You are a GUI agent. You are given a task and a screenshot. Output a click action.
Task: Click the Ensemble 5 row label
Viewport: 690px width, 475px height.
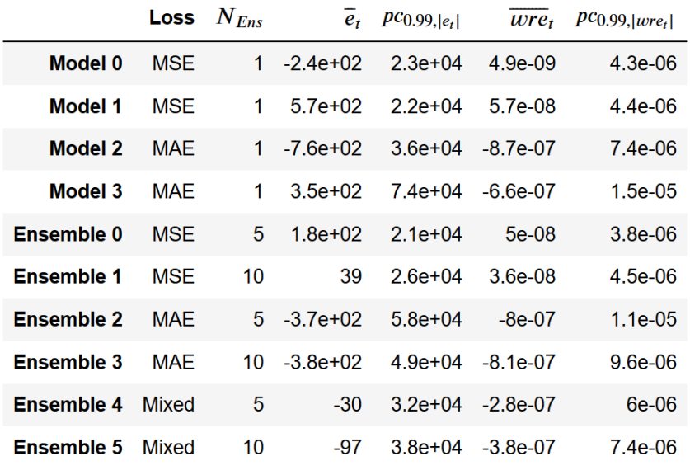tap(68, 448)
